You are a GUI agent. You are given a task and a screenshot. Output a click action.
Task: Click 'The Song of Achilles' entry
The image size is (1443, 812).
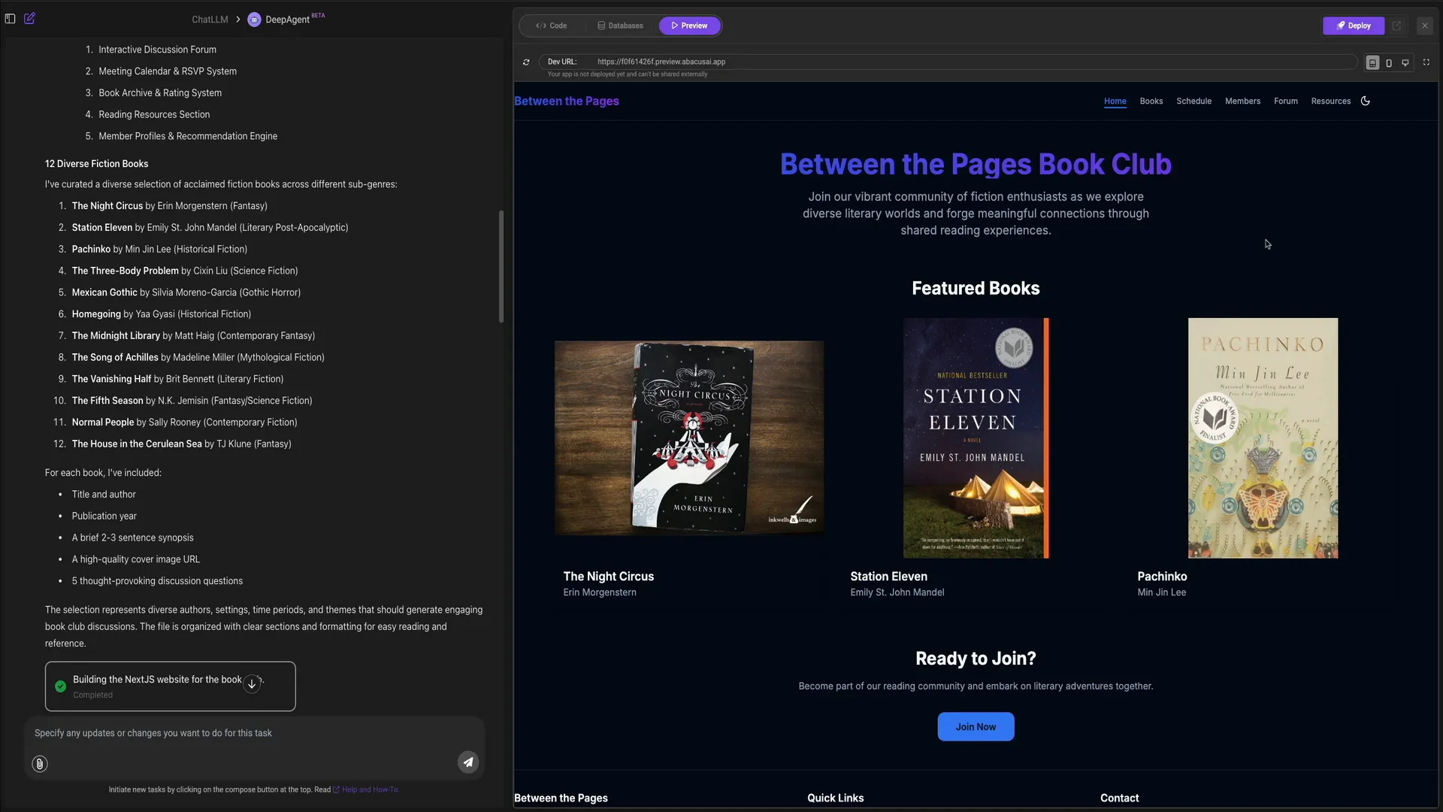(198, 358)
